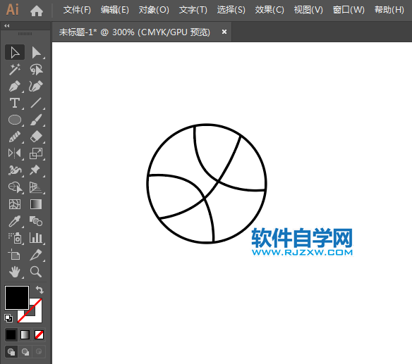Open the 选择(S) menu

coord(231,10)
